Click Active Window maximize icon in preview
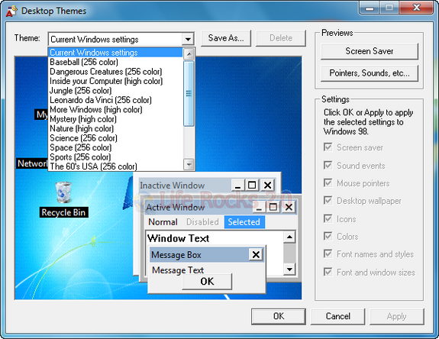 tap(273, 207)
